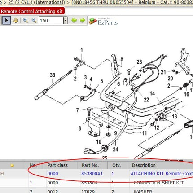193x193 pixels.
Task: Click the yellow icon in table header
Action: pyautogui.click(x=12, y=165)
